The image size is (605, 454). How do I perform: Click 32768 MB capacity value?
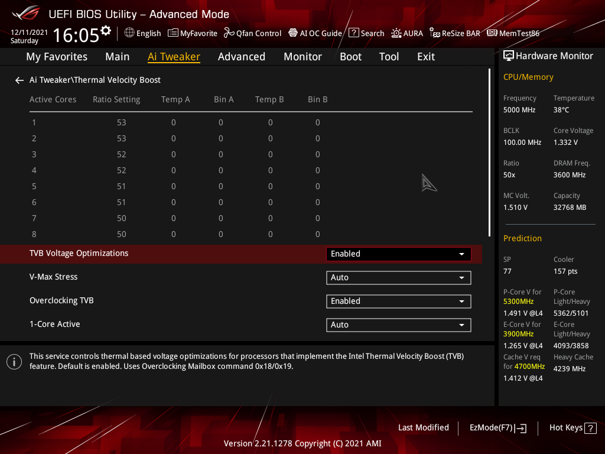pos(570,207)
